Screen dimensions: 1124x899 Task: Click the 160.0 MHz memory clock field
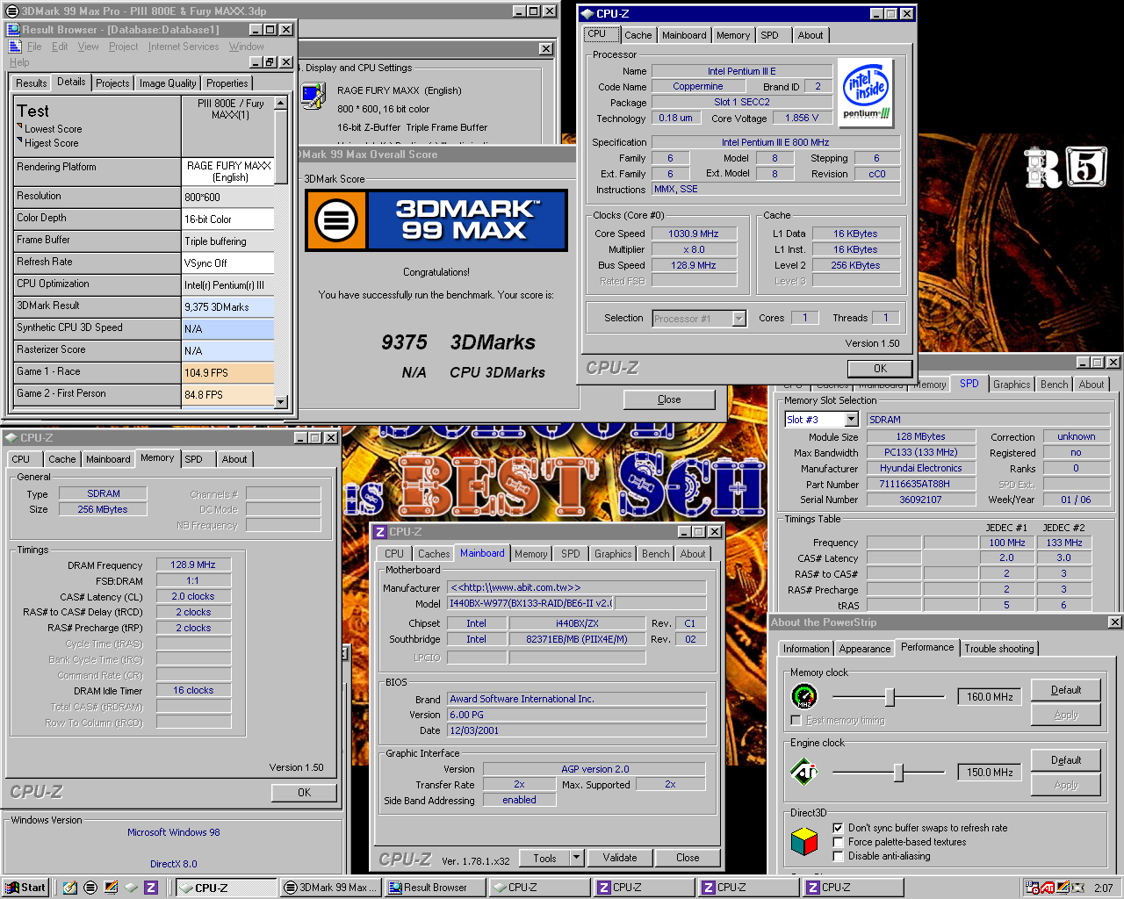coord(990,697)
